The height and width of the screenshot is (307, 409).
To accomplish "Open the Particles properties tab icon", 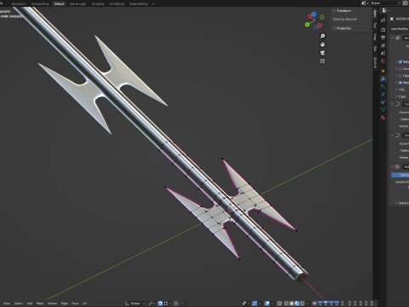I will [383, 86].
